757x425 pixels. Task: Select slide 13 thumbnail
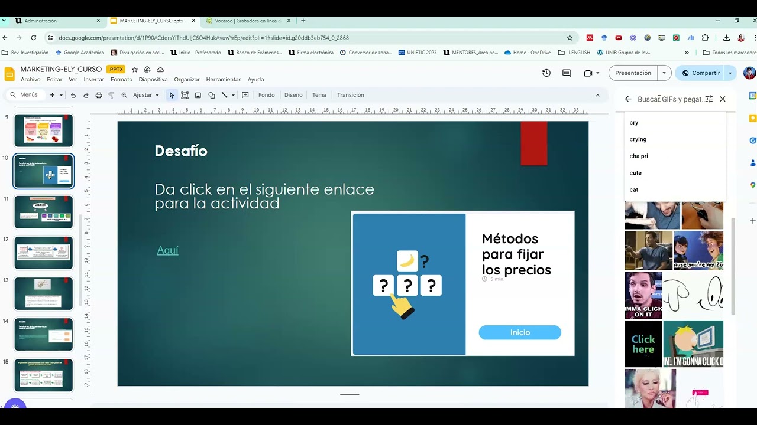pos(44,293)
